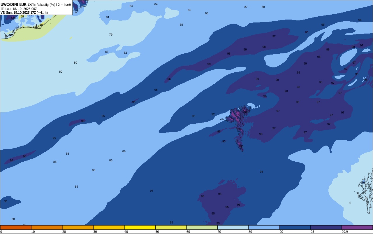
Task: Click the pale blue 70–80 legend swatch
Action: pos(233,227)
